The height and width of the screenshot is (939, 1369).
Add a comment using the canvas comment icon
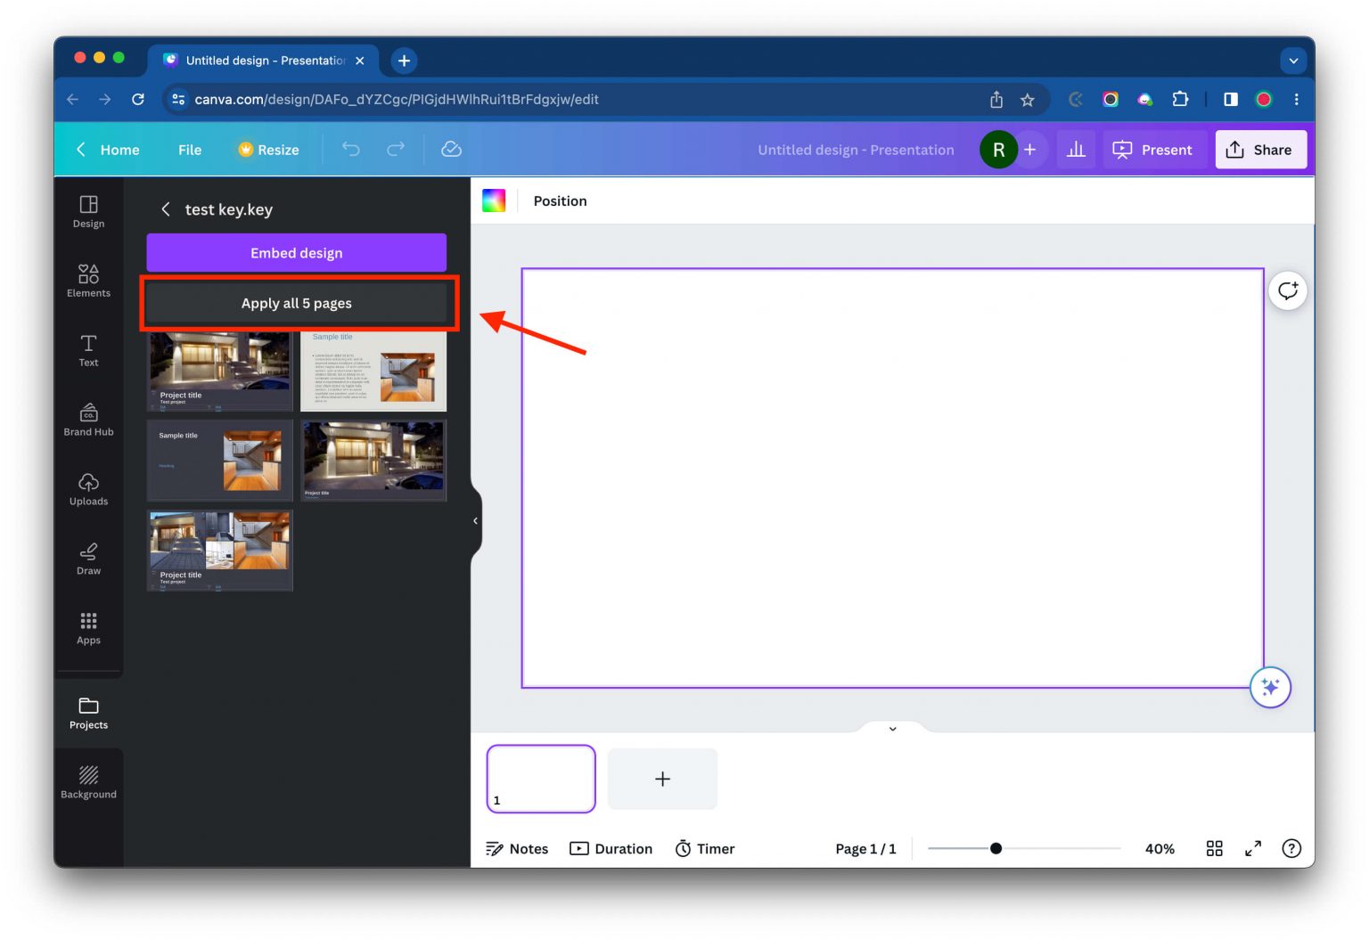[1287, 290]
